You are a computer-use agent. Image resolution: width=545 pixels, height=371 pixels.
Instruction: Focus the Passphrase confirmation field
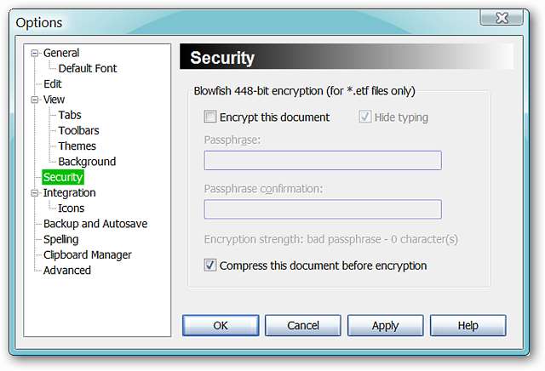(323, 209)
